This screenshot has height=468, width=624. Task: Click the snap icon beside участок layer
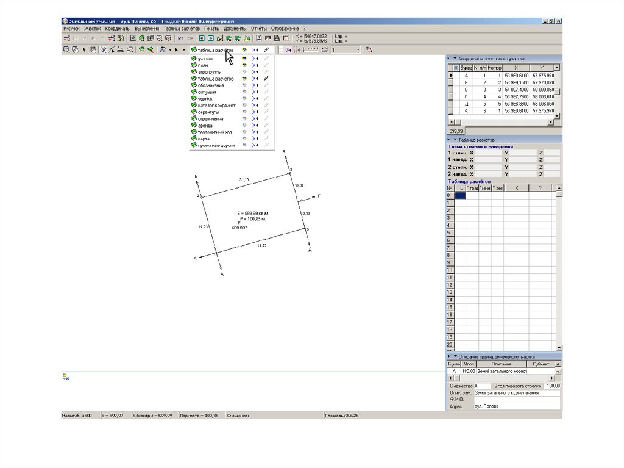coord(255,59)
